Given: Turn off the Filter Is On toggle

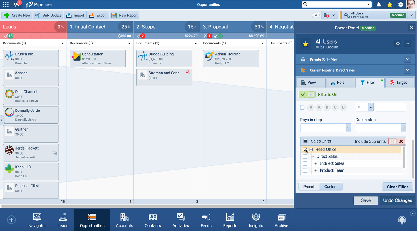Looking at the screenshot, I should (307, 95).
